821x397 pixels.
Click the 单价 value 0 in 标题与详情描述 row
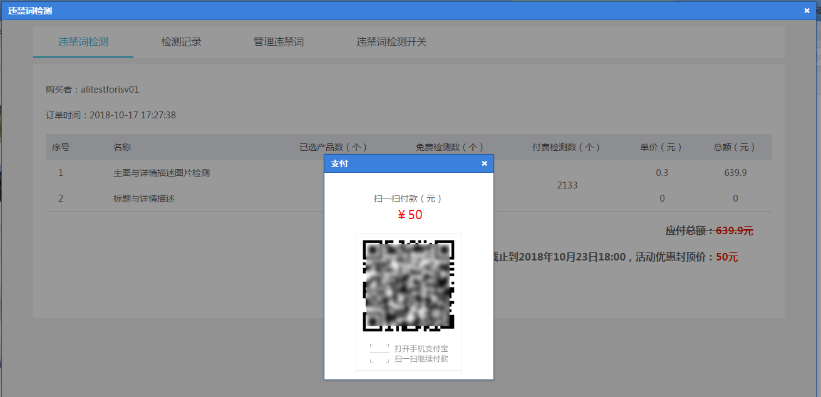662,198
